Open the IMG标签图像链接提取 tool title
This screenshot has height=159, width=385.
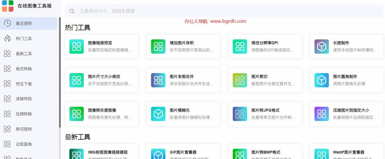108,152
